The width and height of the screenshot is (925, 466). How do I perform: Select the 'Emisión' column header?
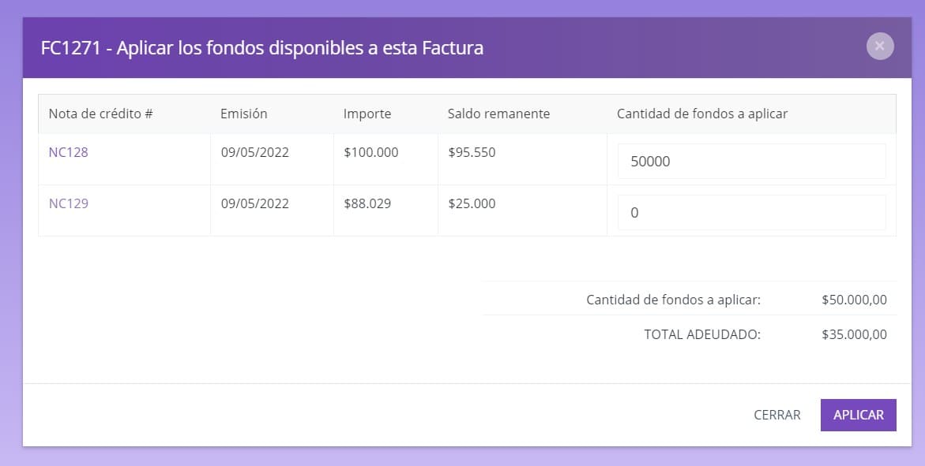[x=243, y=114]
